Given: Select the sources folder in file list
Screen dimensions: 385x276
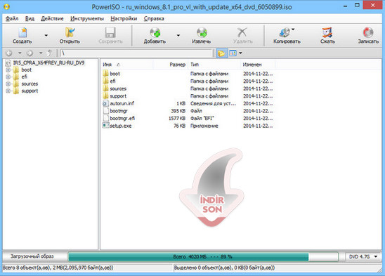Looking at the screenshot, I should (118, 88).
